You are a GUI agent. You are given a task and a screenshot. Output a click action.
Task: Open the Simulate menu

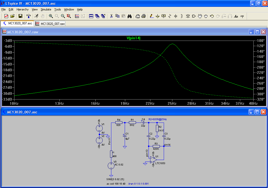46,9
